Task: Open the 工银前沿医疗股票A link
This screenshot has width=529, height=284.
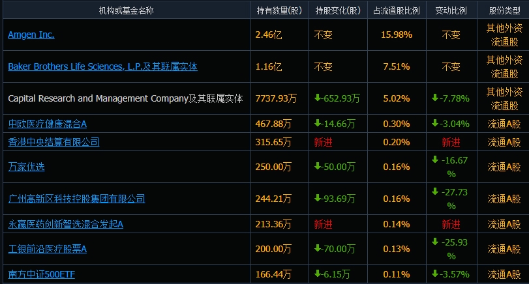Action: 47,249
